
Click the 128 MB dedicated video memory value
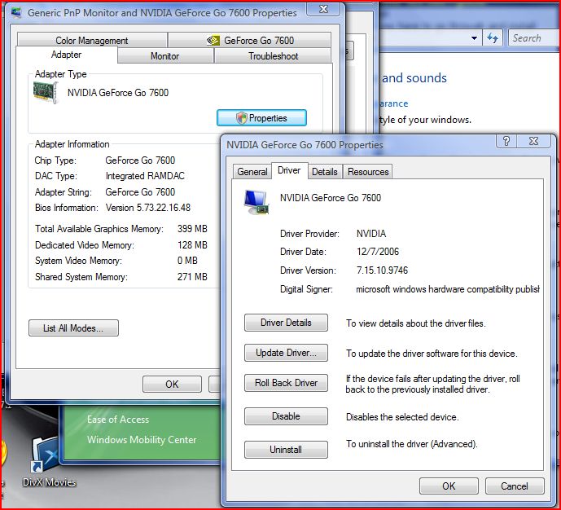[192, 245]
